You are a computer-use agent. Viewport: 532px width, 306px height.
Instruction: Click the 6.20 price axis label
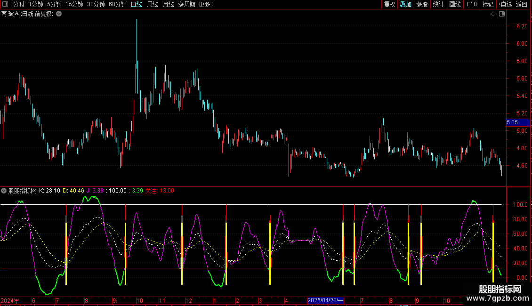(x=522, y=26)
